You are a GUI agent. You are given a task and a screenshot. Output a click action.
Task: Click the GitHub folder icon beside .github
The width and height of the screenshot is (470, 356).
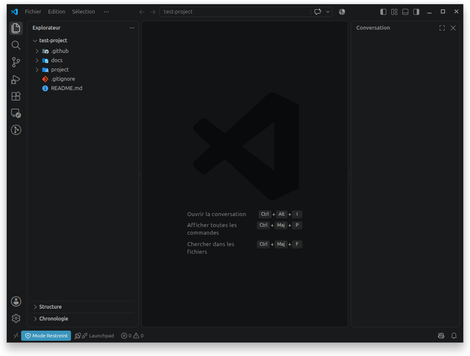pos(45,51)
